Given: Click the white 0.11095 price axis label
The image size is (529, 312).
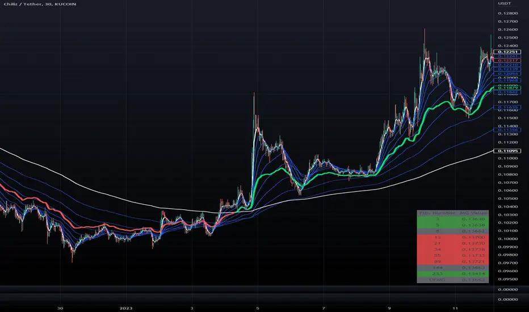Looking at the screenshot, I should click(x=507, y=151).
